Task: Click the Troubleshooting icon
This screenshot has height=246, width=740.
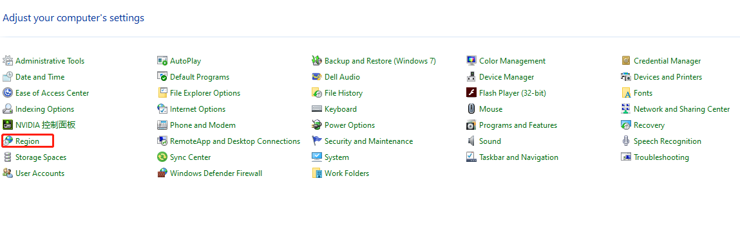Action: click(x=626, y=157)
